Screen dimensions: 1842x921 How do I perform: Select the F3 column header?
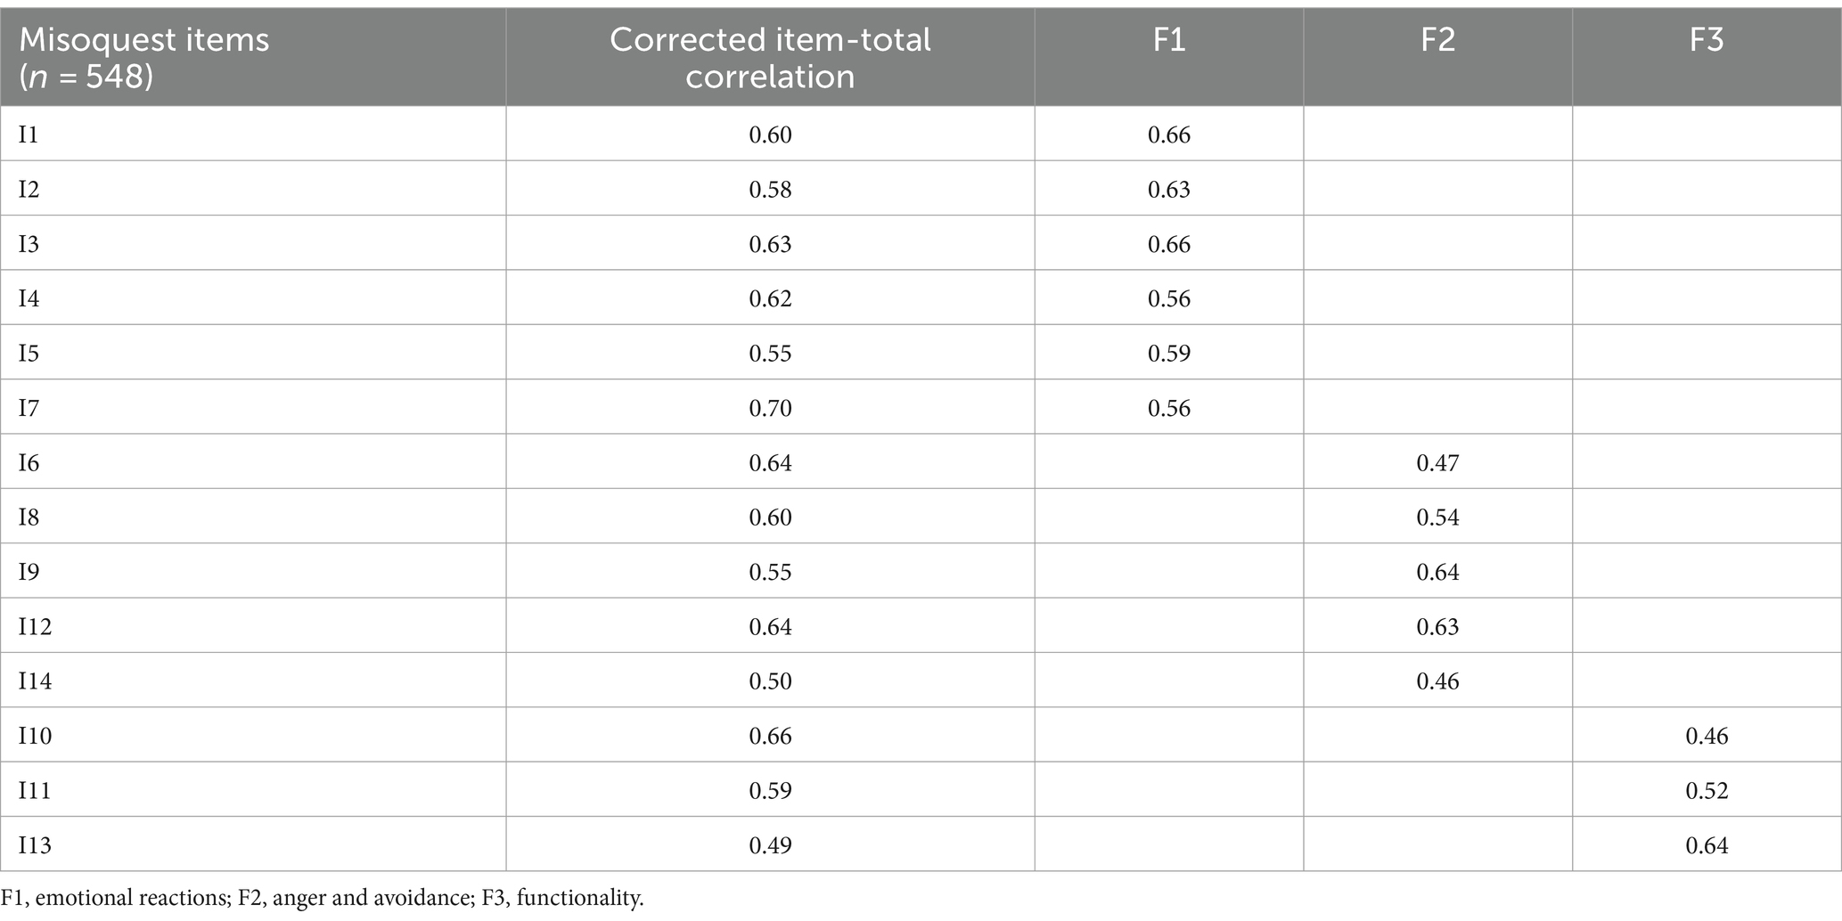[x=1707, y=40]
